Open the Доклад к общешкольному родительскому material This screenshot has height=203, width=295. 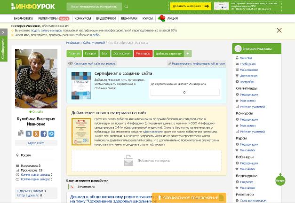pyautogui.click(x=114, y=199)
